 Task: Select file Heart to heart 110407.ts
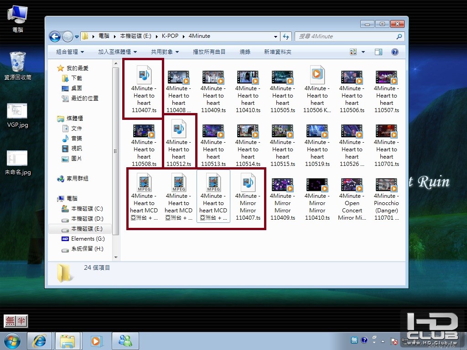(144, 89)
